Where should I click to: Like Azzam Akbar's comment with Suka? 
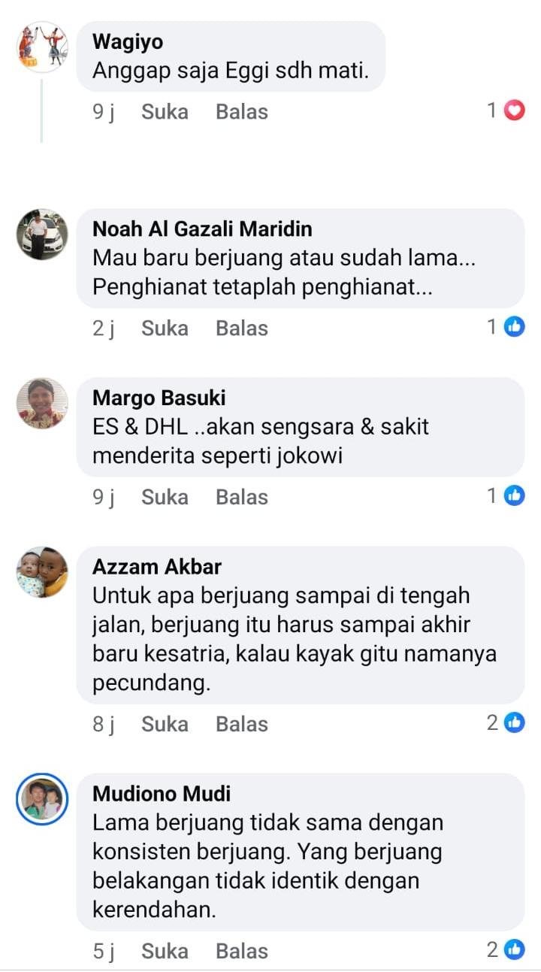165,725
